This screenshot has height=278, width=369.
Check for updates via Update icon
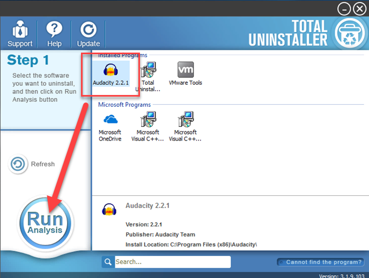tap(88, 34)
